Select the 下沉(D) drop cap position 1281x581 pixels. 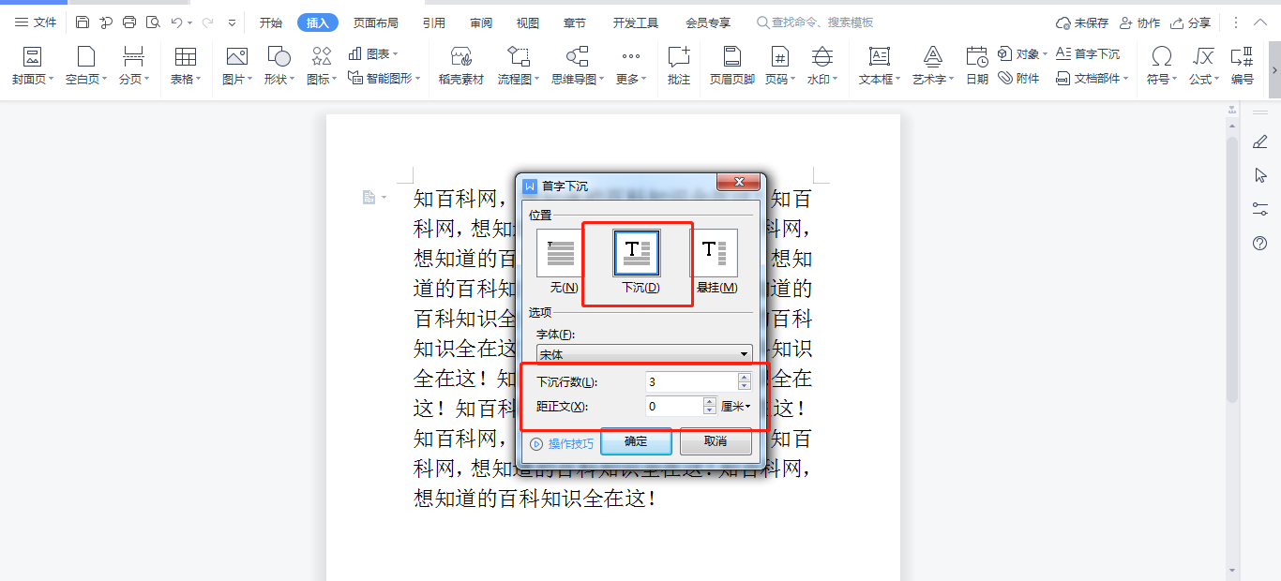click(637, 262)
